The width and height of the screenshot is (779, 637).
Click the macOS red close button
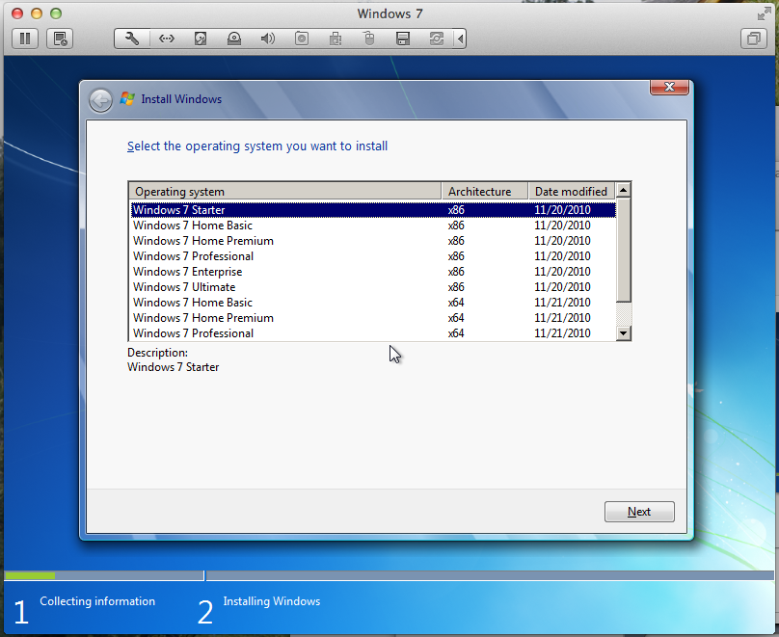[x=17, y=13]
